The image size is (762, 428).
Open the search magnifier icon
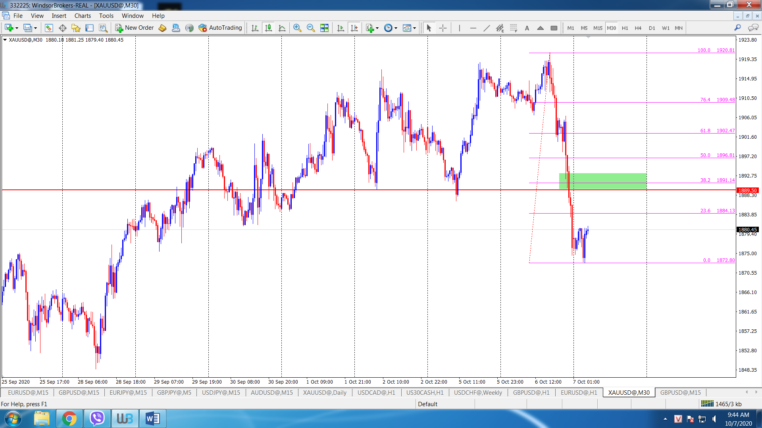pos(738,28)
